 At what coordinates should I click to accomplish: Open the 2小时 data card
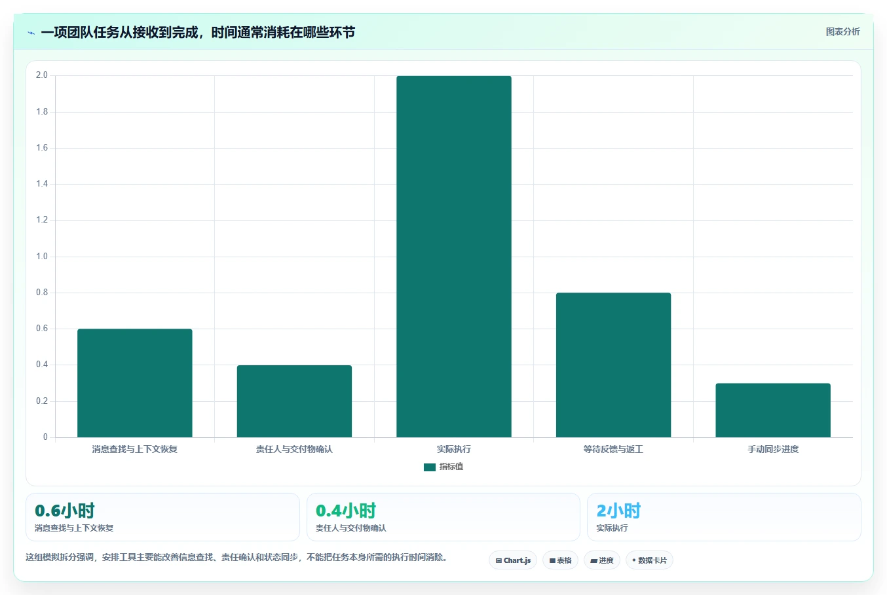point(724,517)
